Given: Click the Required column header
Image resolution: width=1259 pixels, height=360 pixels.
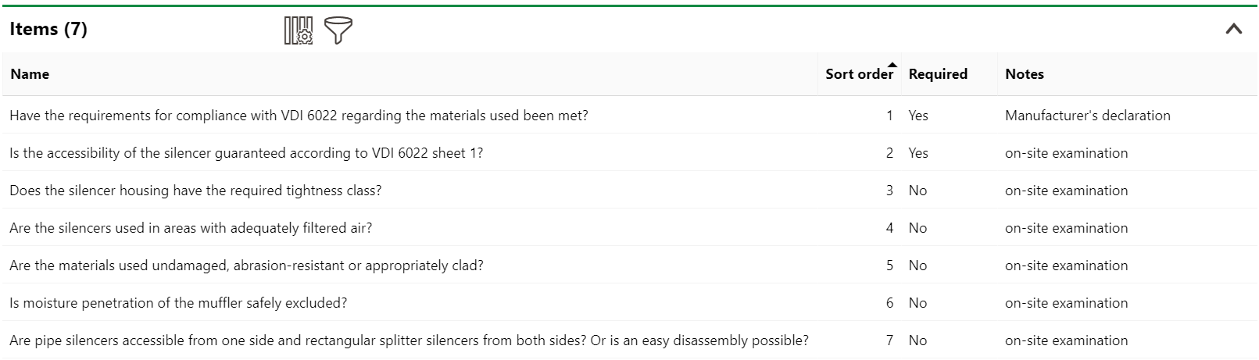Looking at the screenshot, I should [x=938, y=74].
